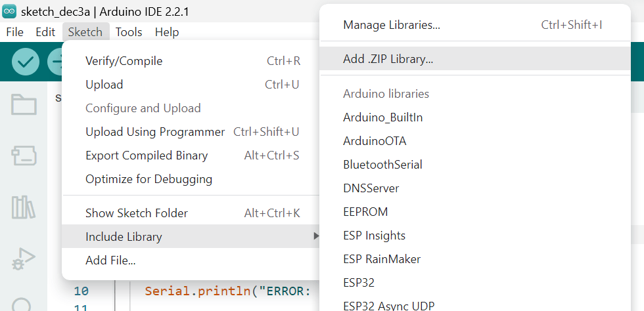
Task: Include the ESP32 Async UDP library
Action: coord(475,304)
